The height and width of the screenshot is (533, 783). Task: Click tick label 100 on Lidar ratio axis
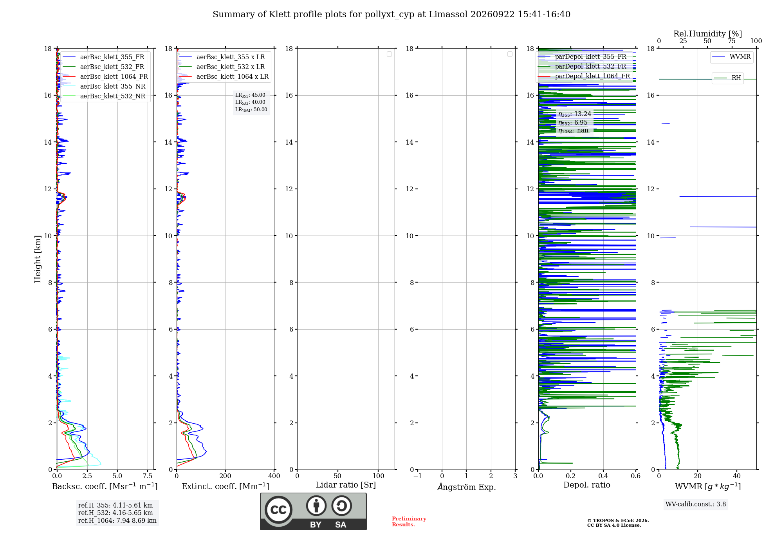(x=379, y=476)
